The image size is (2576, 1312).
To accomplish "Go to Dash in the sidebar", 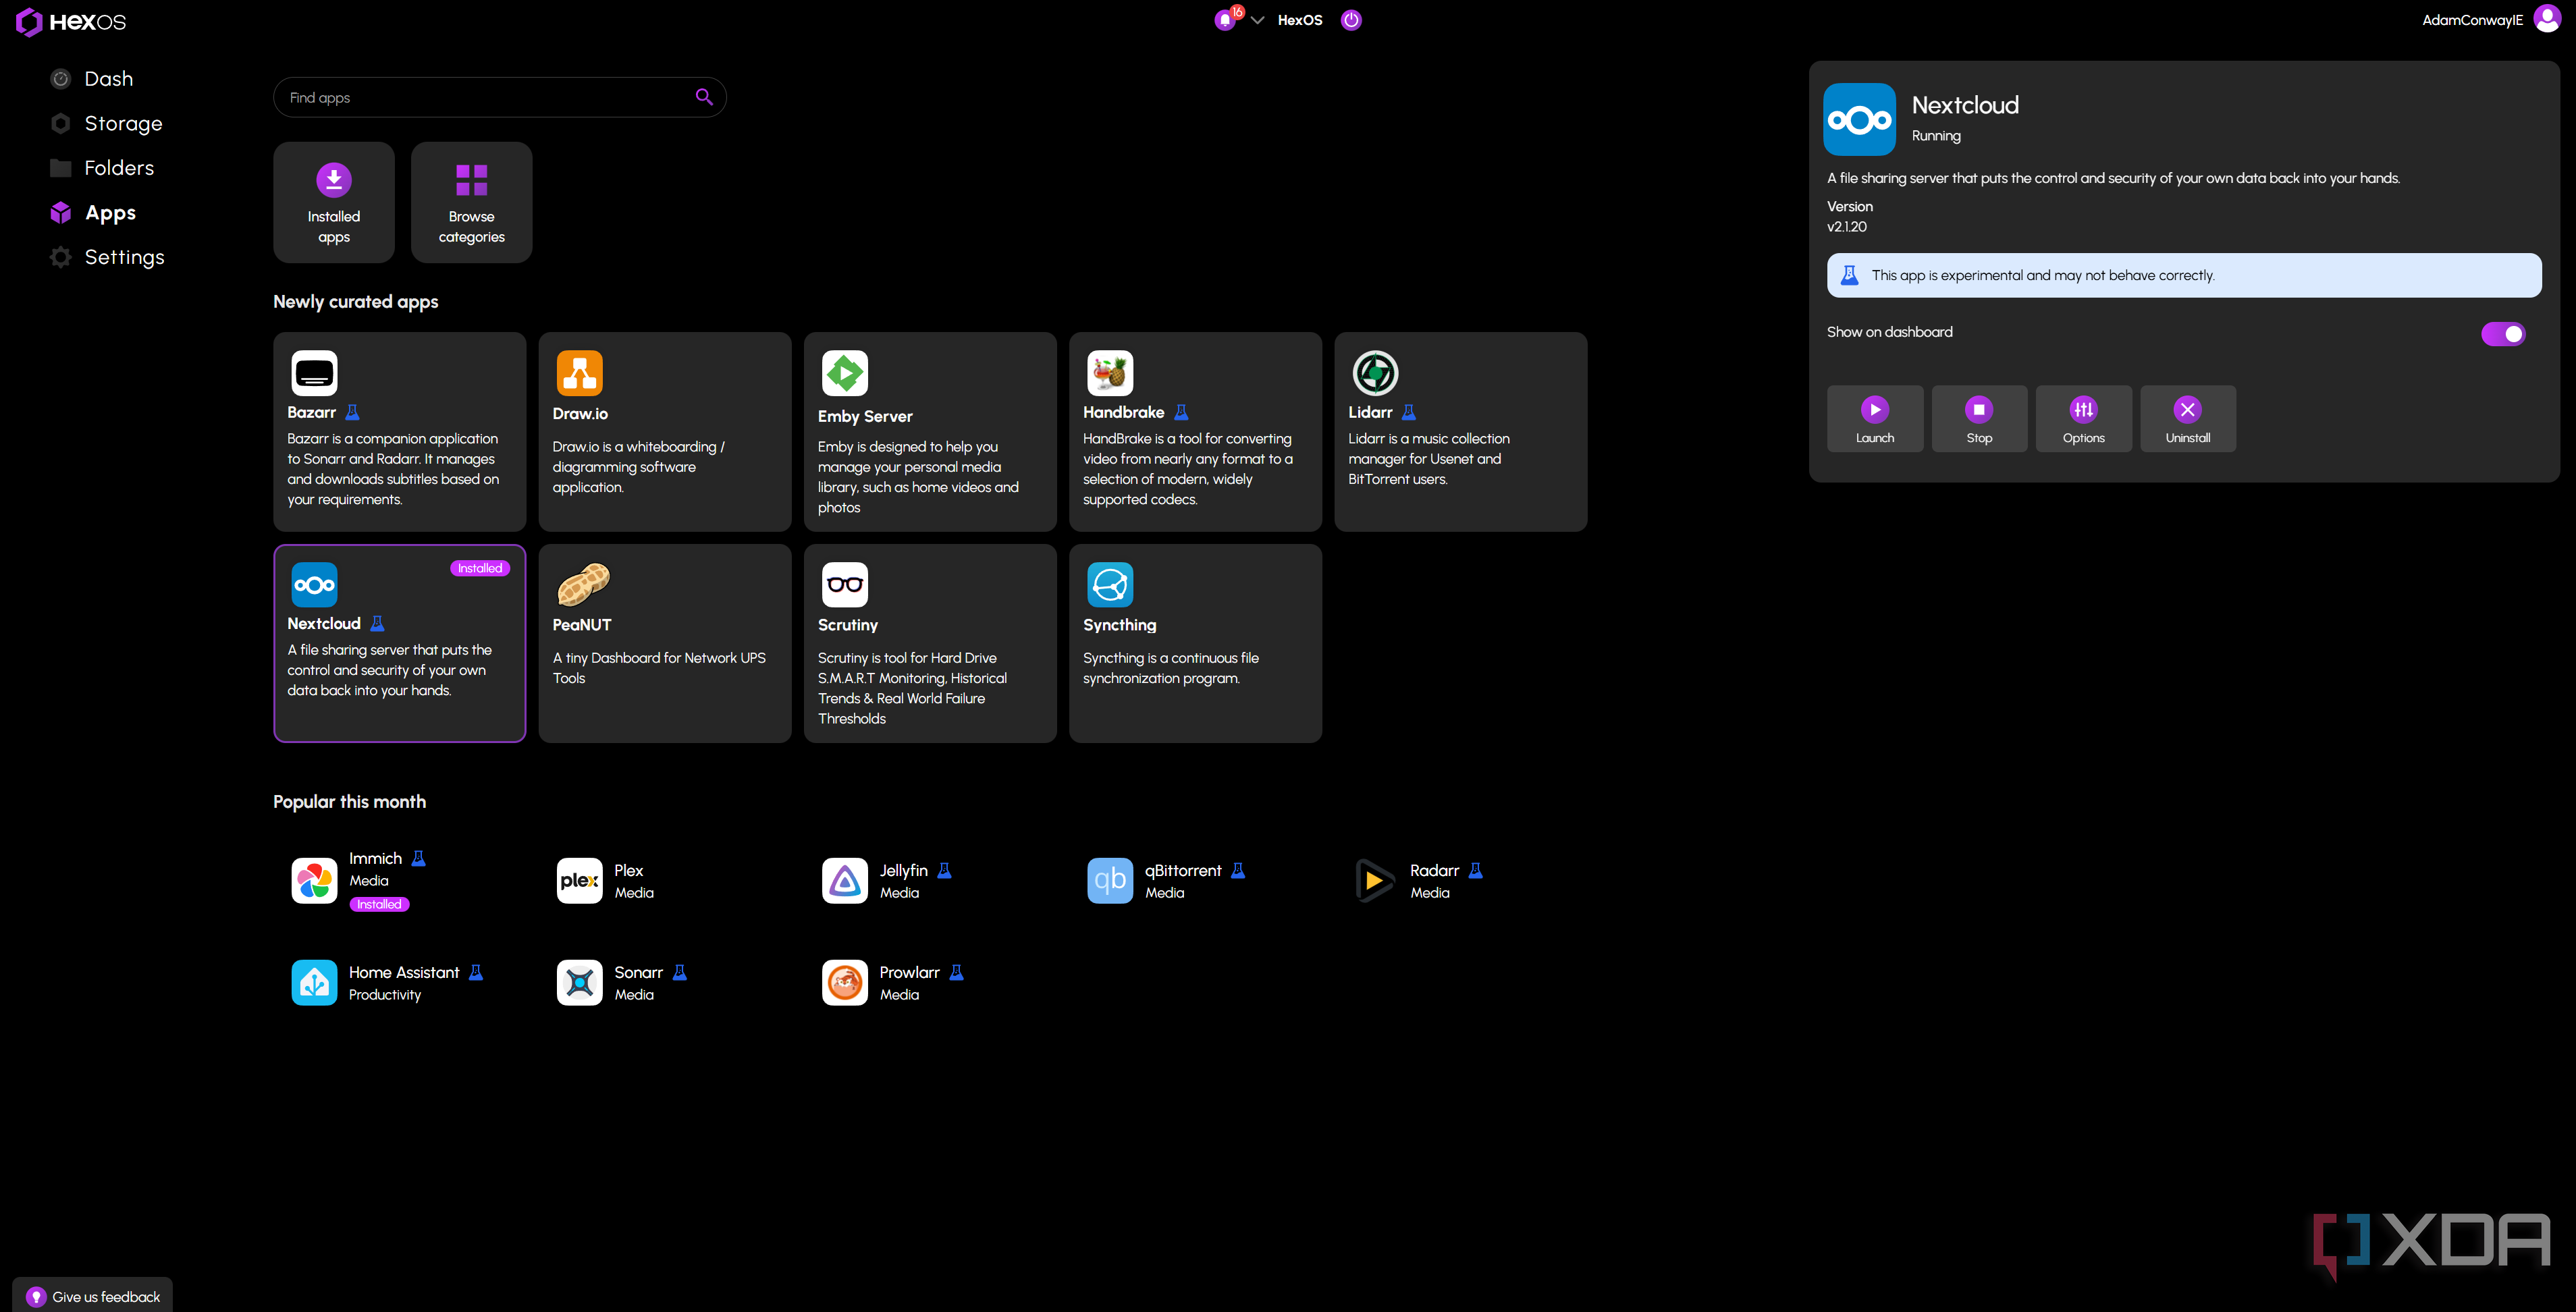I will pyautogui.click(x=92, y=79).
